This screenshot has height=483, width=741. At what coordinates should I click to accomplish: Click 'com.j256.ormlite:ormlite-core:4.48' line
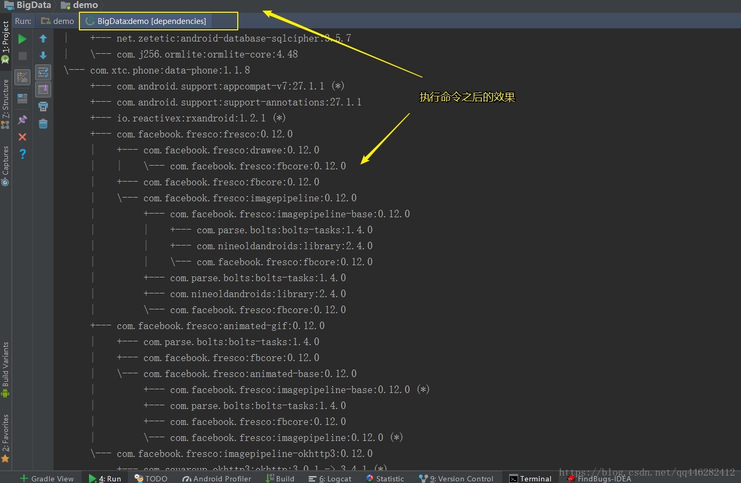click(x=207, y=54)
